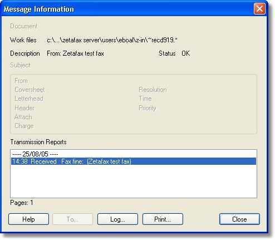The height and width of the screenshot is (240, 275).
Task: Click the Transmission Reports heading
Action: (38, 142)
